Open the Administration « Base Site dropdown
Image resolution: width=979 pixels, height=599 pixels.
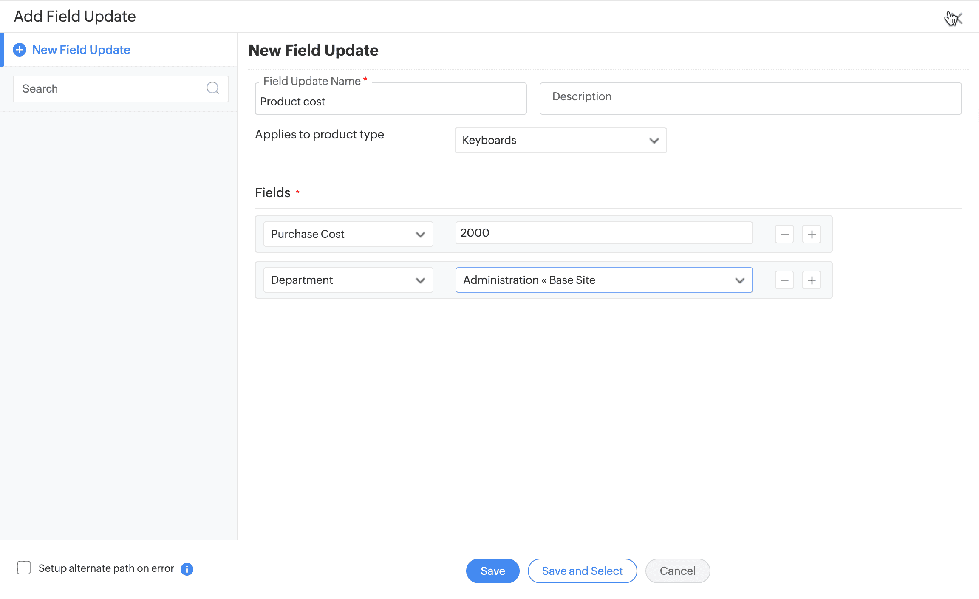pyautogui.click(x=603, y=280)
